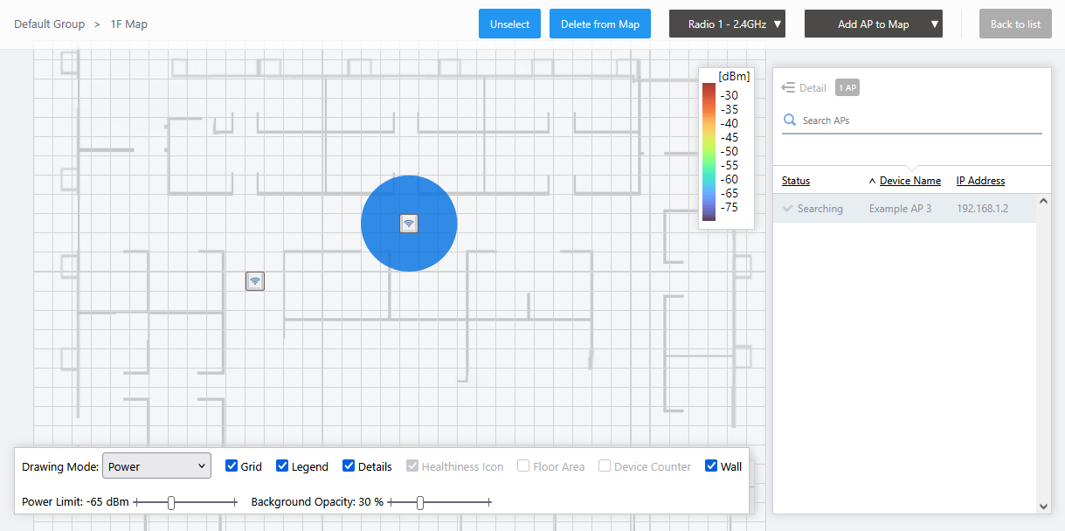Click the selected AP icon inside blue circle

(409, 224)
